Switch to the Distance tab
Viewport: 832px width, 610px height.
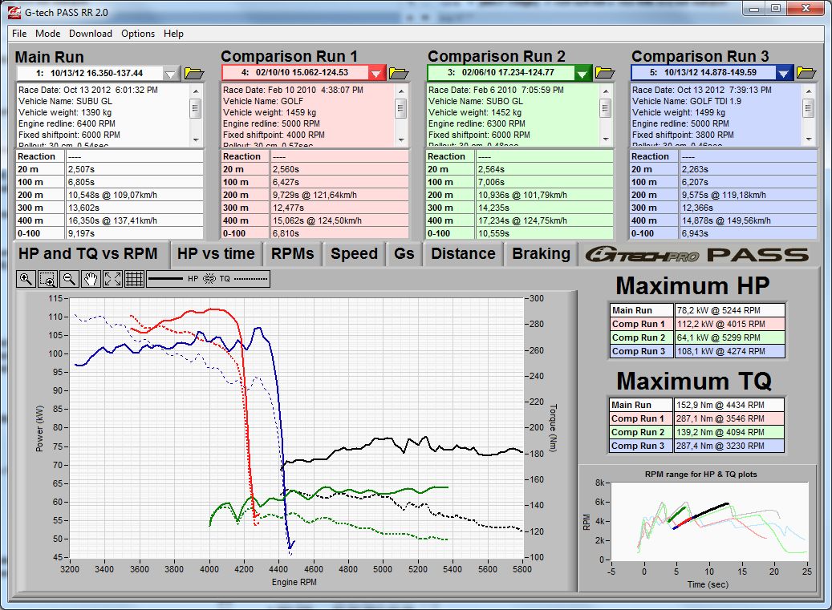click(463, 254)
